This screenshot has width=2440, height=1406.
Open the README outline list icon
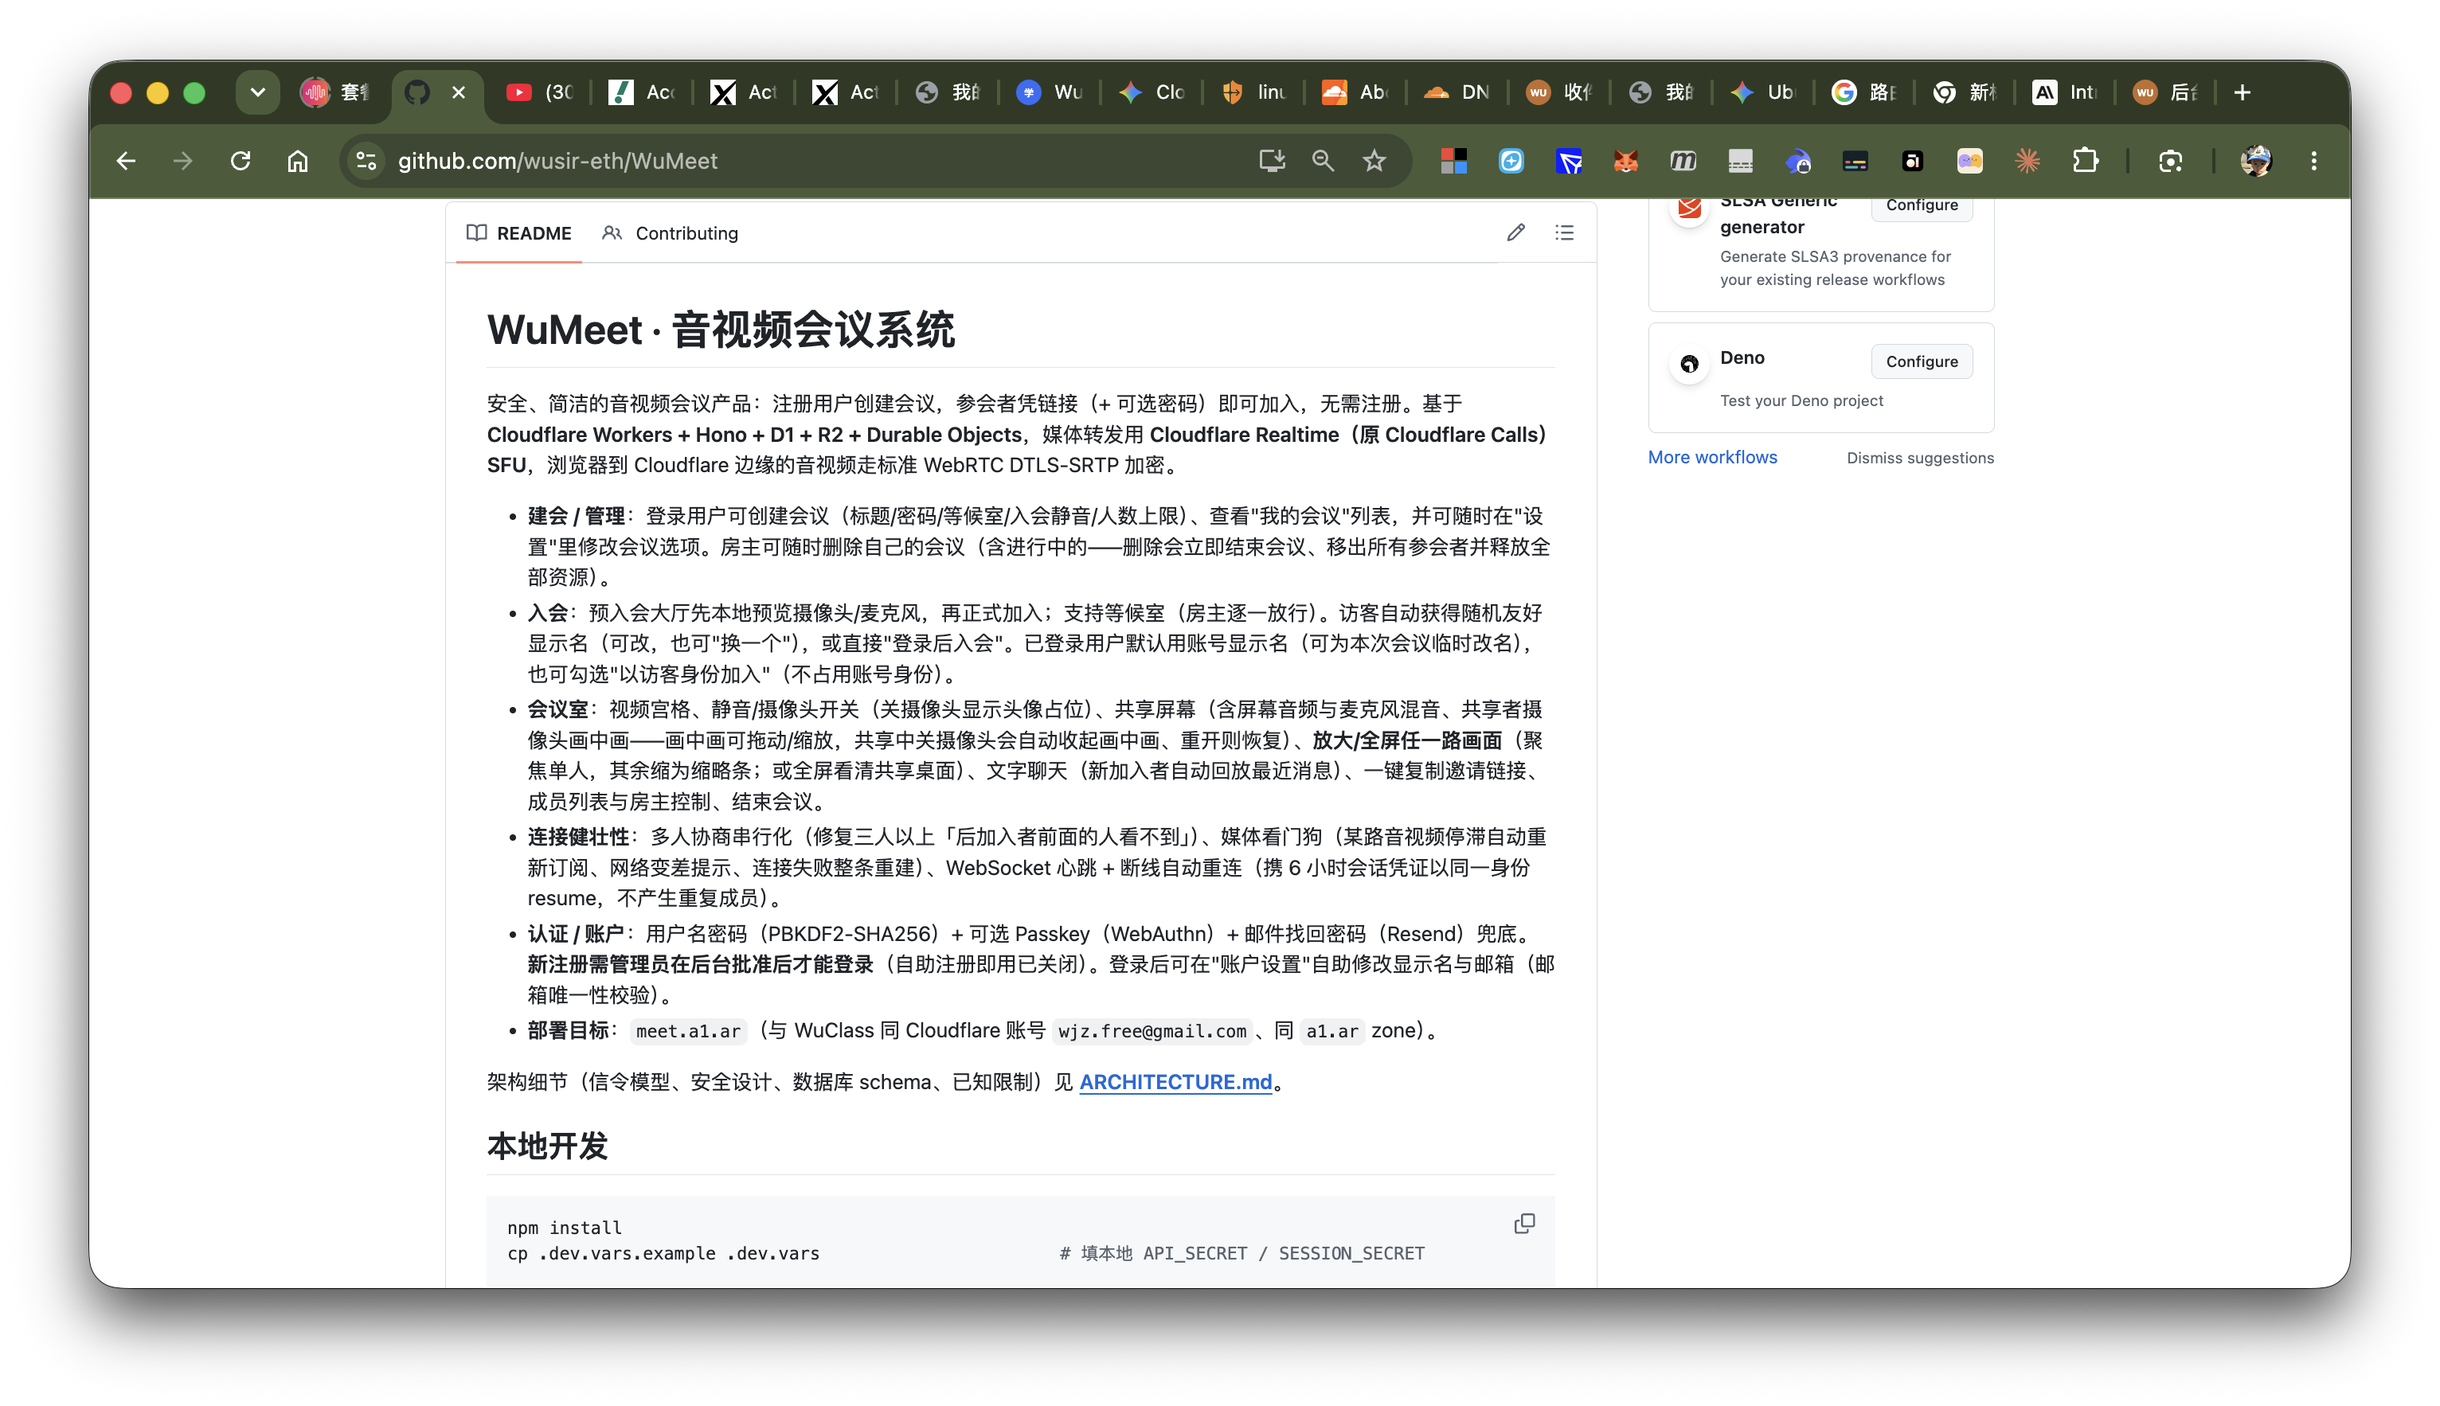click(1564, 232)
